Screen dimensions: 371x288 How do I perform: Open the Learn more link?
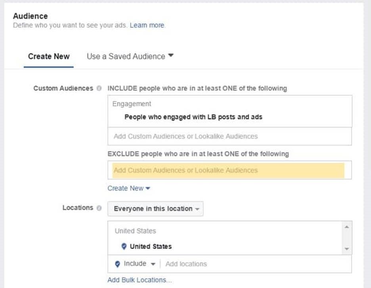[x=147, y=25]
